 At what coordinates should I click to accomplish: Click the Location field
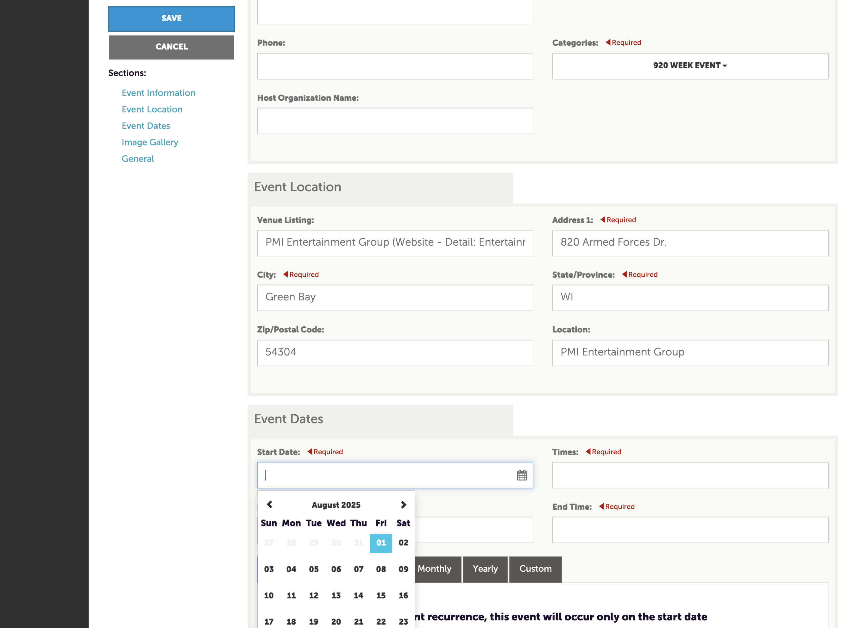[x=690, y=353]
